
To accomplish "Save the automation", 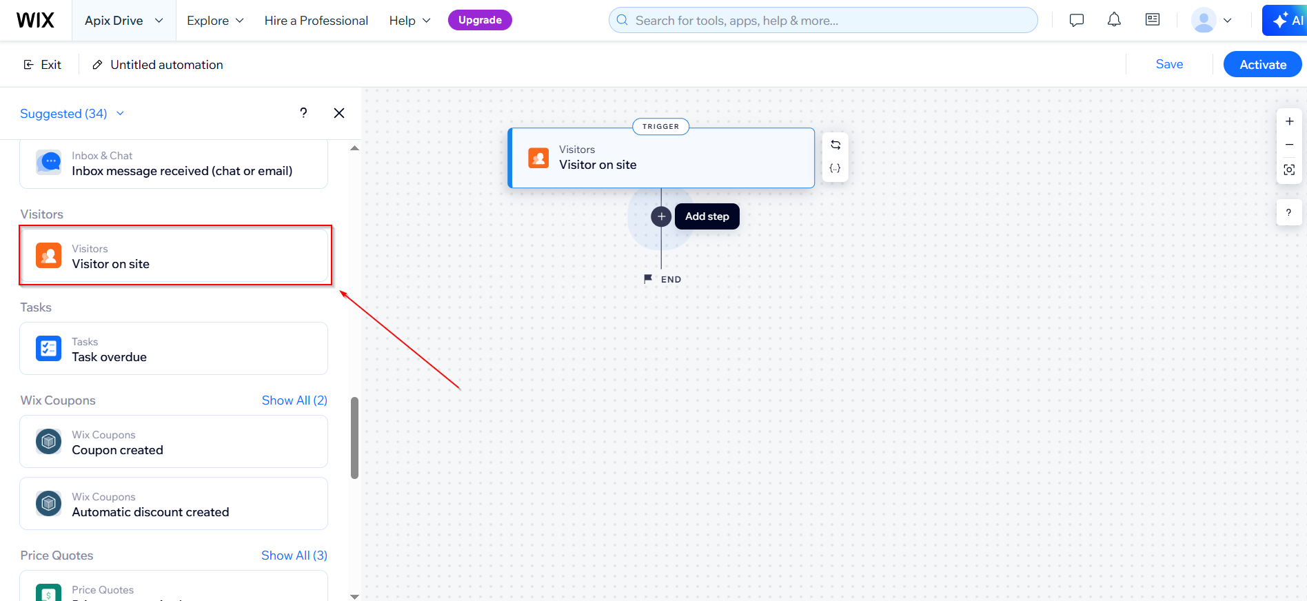I will pos(1169,64).
